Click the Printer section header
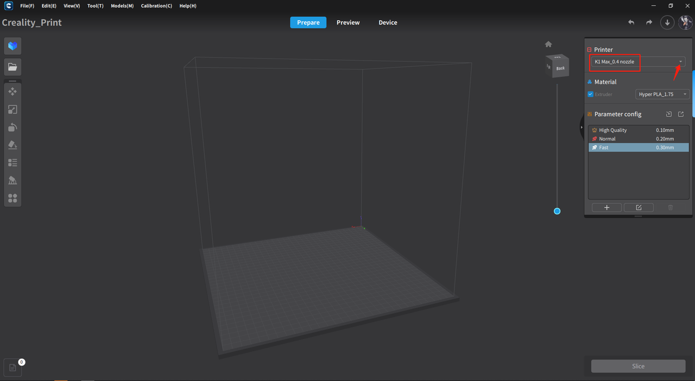695x381 pixels. (x=603, y=49)
